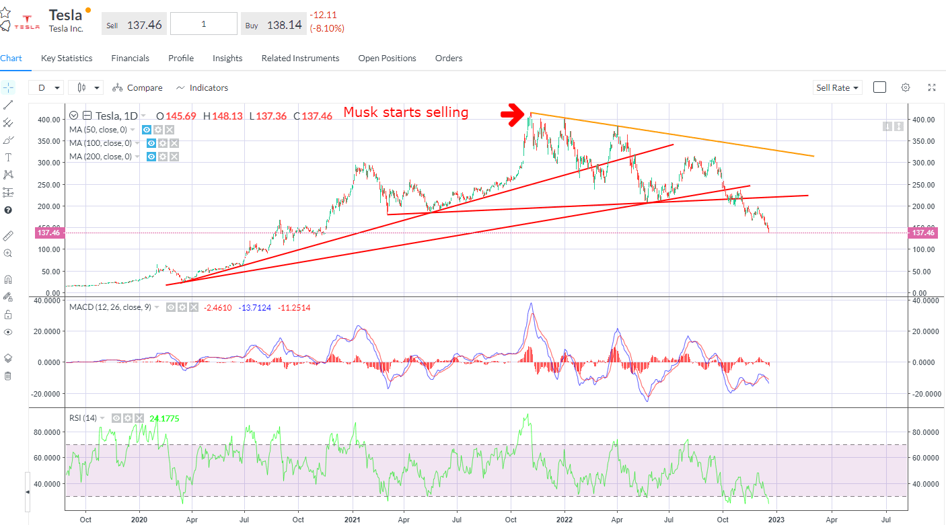This screenshot has height=525, width=946.
Task: Toggle hide all drawings eye icon
Action: coord(8,331)
